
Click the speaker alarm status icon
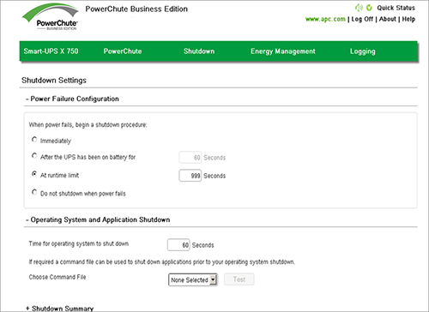click(x=359, y=8)
